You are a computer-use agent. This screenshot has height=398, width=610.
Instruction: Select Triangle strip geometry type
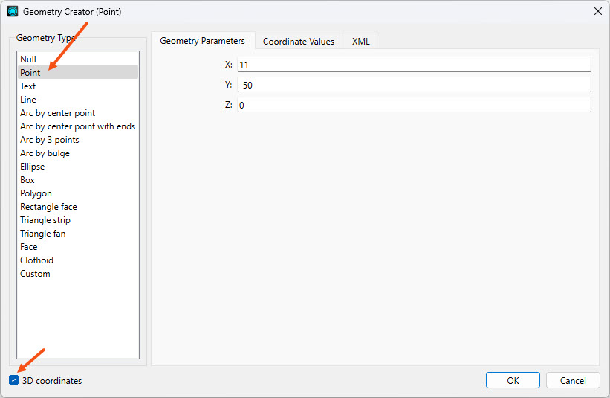click(x=78, y=220)
